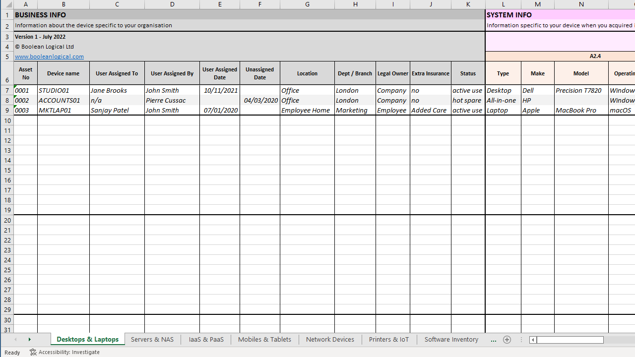Open the IaaS & PaaS sheet
The width and height of the screenshot is (635, 357).
point(206,339)
